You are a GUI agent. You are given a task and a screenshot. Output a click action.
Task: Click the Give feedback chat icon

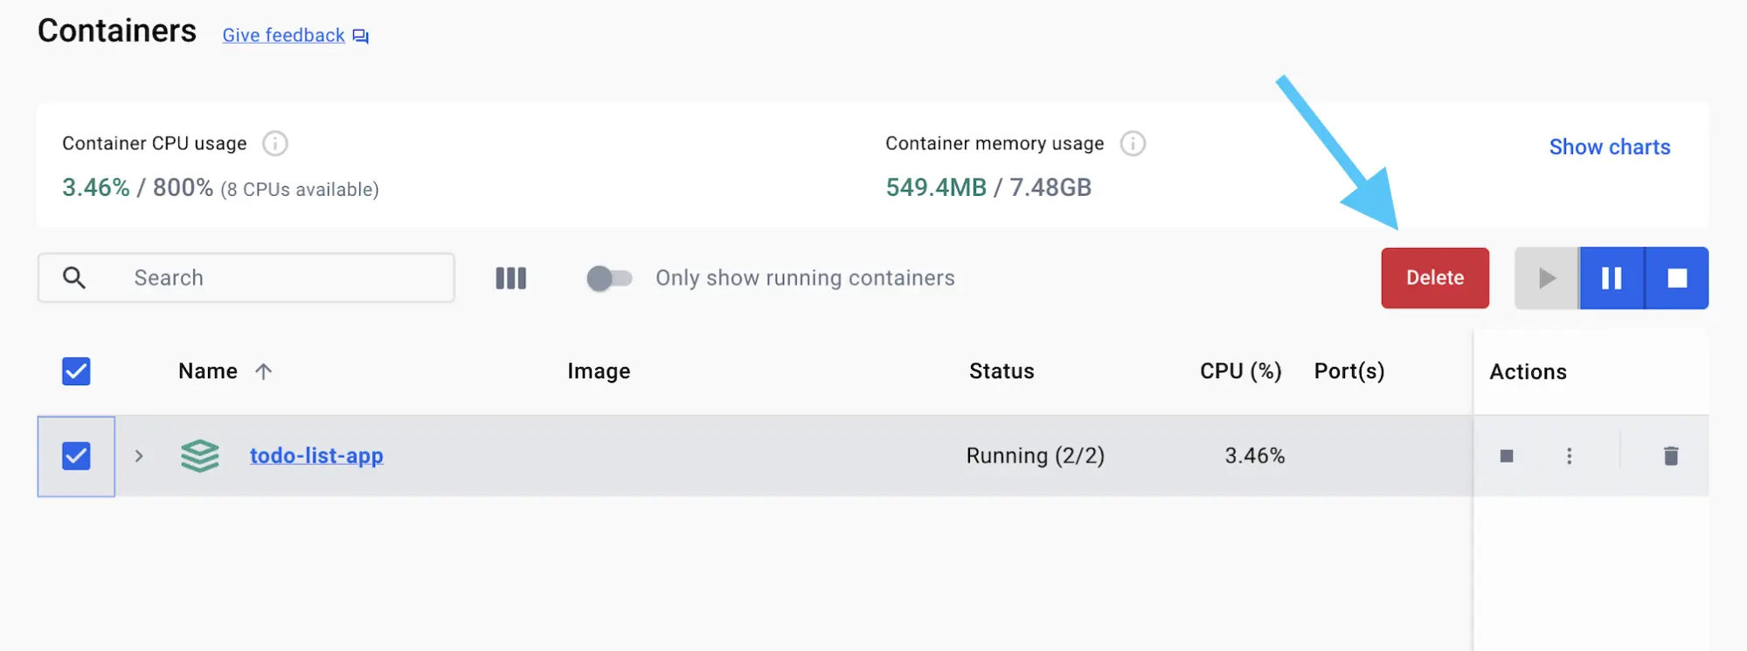coord(358,36)
